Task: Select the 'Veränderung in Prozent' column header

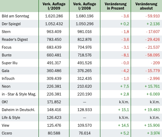Action: tap(116, 6)
